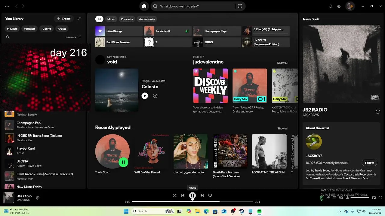Open the play queue

[334, 198]
